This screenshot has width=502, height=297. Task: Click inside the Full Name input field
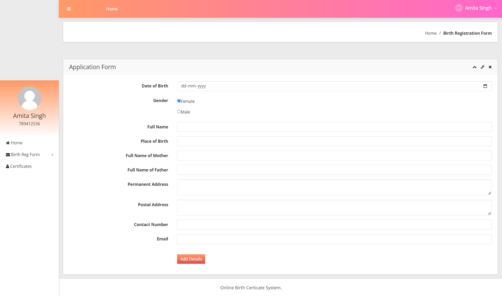334,127
